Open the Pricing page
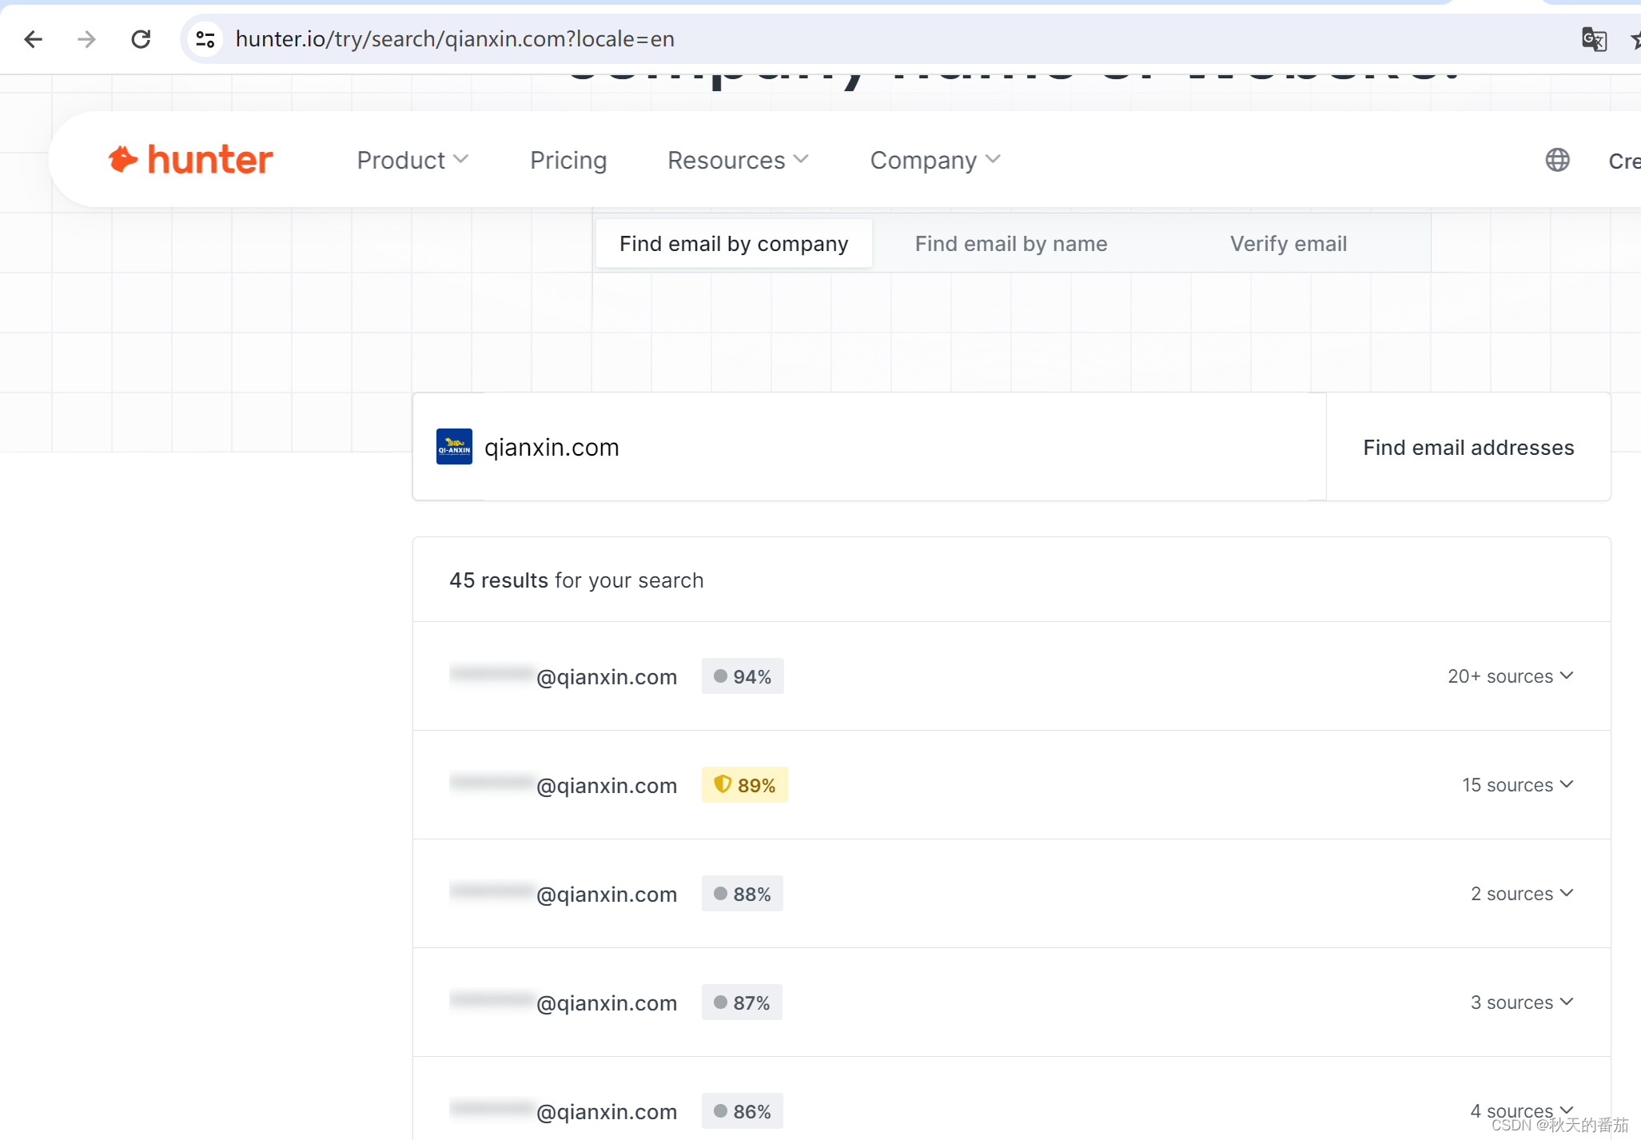 tap(568, 160)
